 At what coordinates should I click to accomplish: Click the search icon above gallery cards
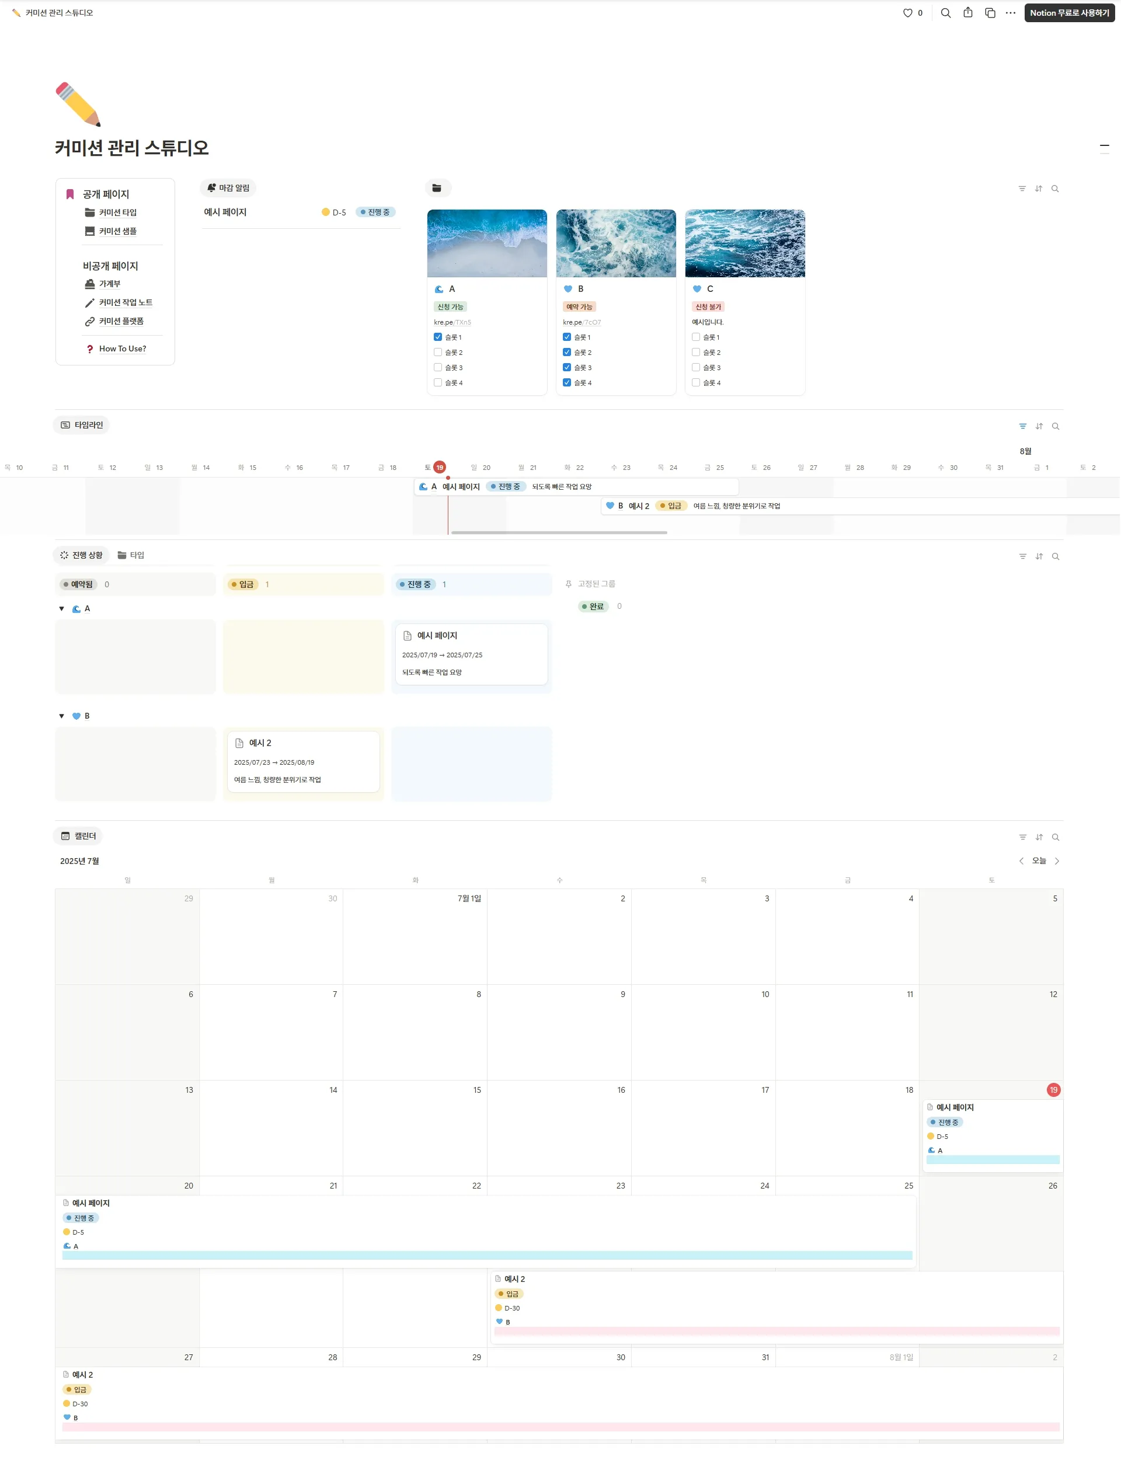pyautogui.click(x=1055, y=189)
